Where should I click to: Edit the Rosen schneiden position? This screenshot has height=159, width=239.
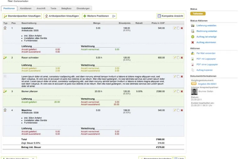pos(174,58)
